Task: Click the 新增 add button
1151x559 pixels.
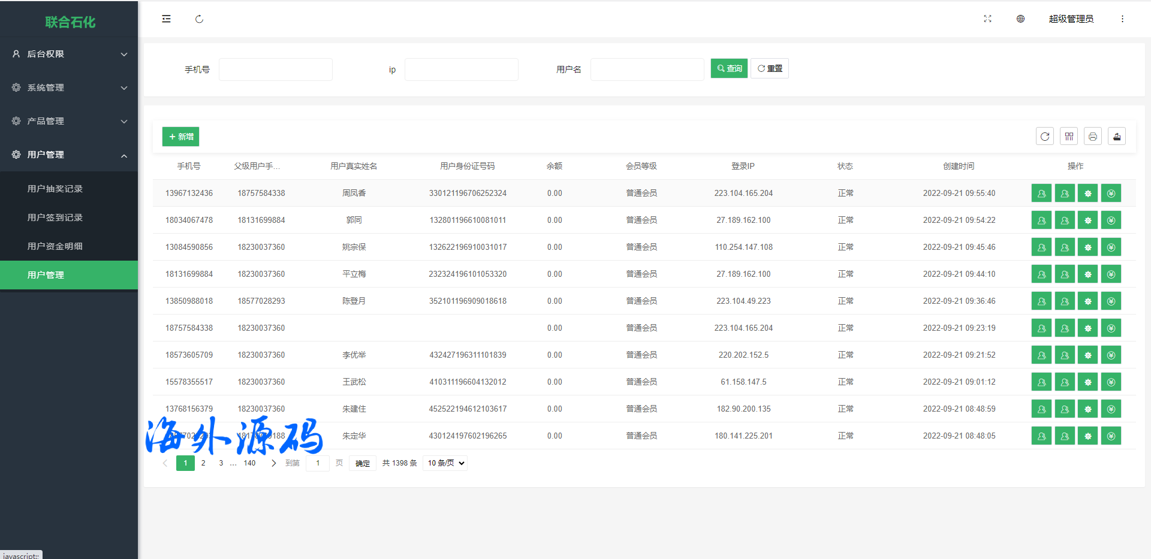Action: click(180, 137)
